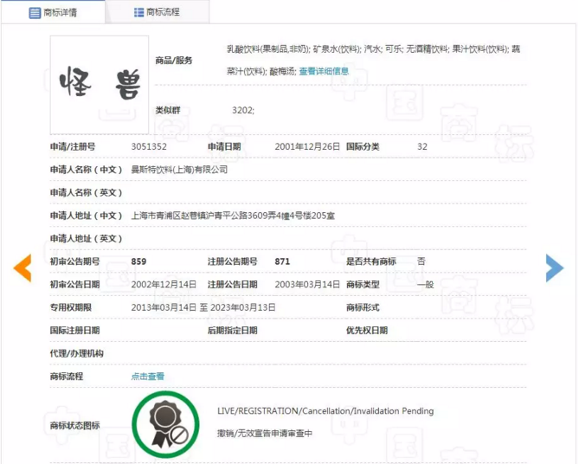This screenshot has width=579, height=464.
Task: Click the exclusive rights period 2013年03月14日 至 2023年03月13日
Action: pyautogui.click(x=203, y=307)
